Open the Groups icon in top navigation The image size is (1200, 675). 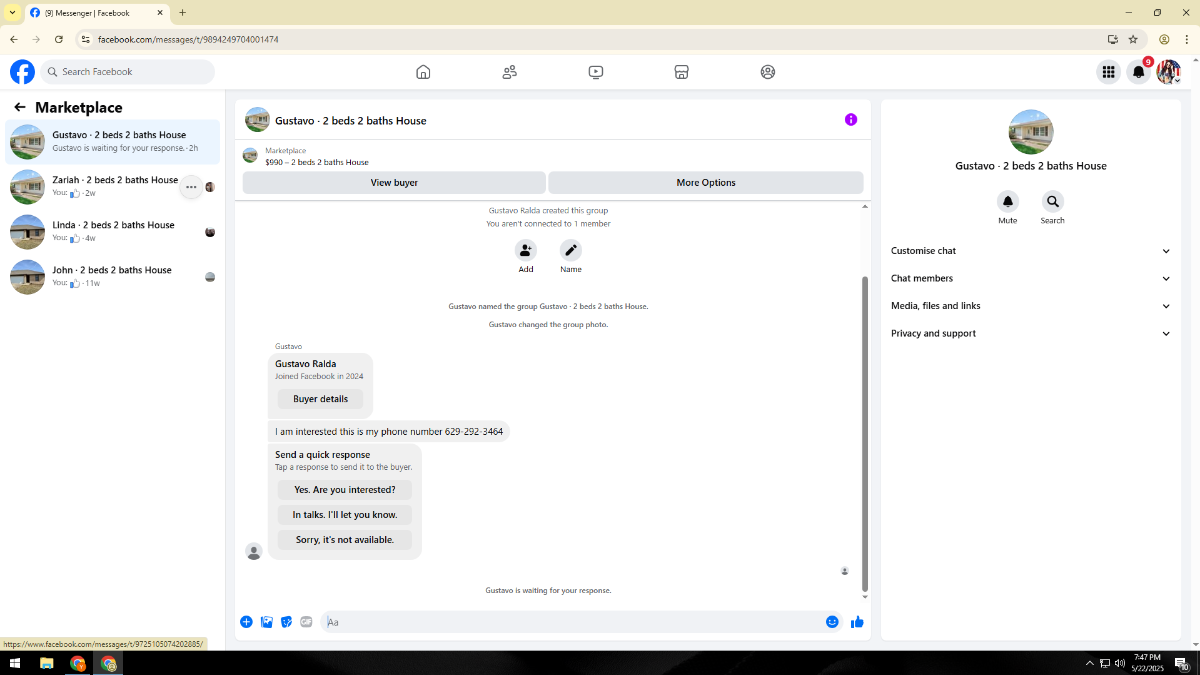[x=768, y=72]
